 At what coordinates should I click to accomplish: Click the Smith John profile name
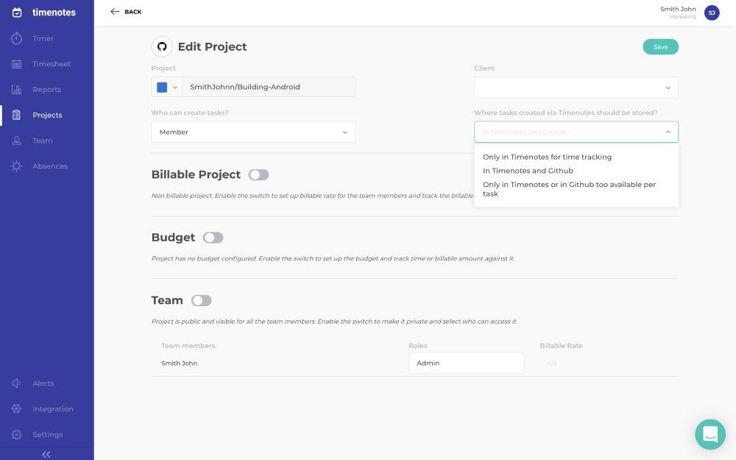[678, 9]
